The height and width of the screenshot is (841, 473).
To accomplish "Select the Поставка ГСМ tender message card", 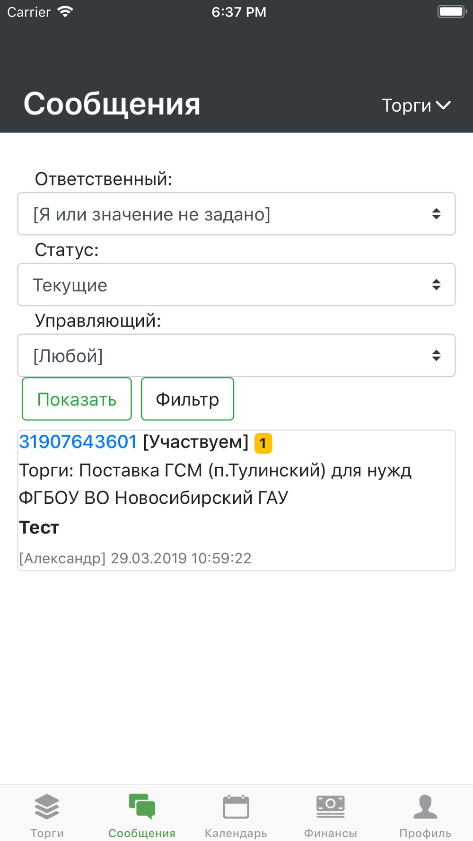I will click(x=236, y=500).
